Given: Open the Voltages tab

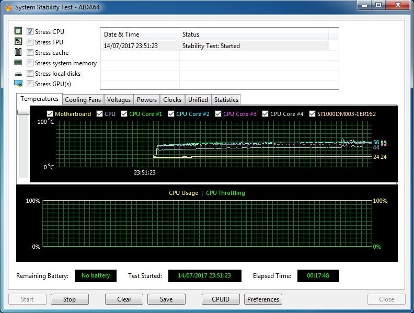Looking at the screenshot, I should (x=119, y=100).
